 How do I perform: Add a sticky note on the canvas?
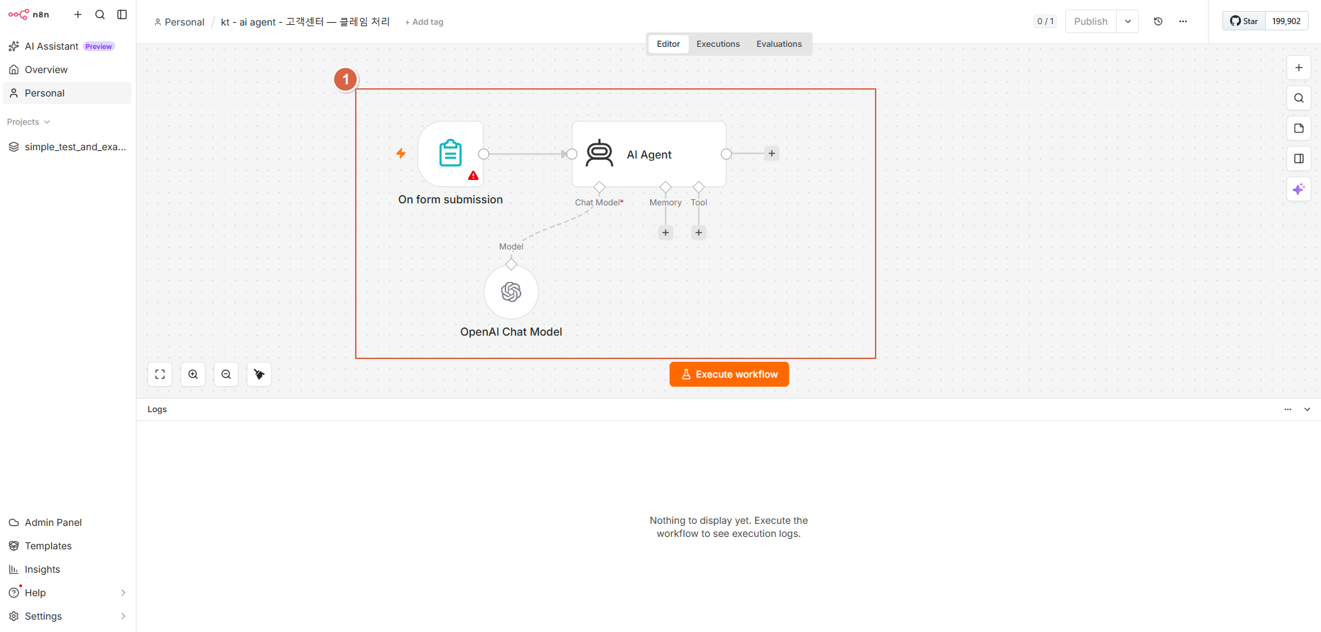point(1299,128)
